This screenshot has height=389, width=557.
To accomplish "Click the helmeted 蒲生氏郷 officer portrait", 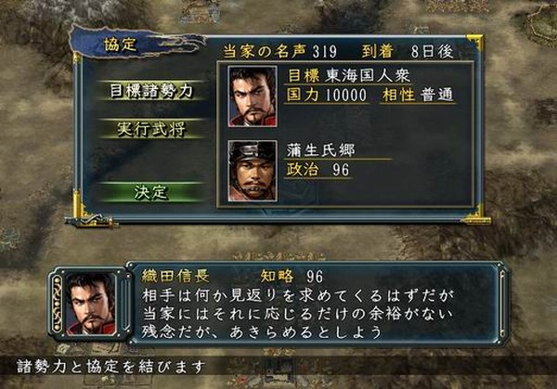I will (253, 171).
